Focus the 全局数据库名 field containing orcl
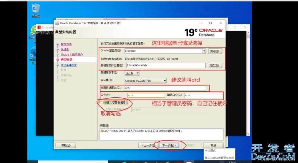This screenshot has height=163, width=298. (165, 88)
